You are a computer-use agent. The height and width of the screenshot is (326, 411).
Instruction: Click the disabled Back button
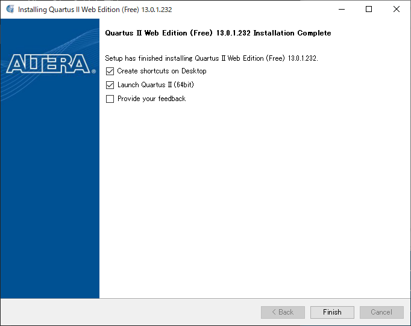pos(283,312)
